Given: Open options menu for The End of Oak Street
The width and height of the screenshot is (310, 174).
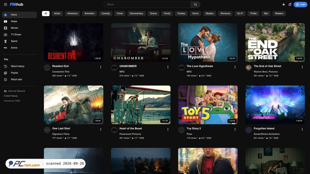Looking at the screenshot, I should coord(302,67).
